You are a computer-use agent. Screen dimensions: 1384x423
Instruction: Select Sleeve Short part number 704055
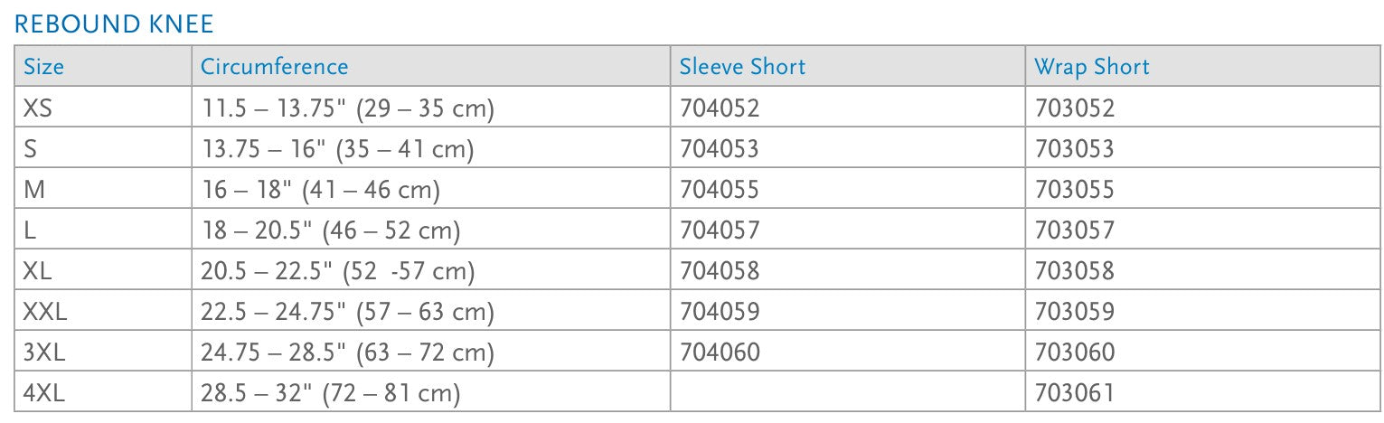click(x=720, y=190)
